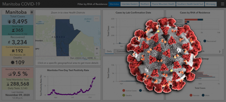Click the Manitoba Five-Day Test Positivity Rate title
The width and height of the screenshot is (226, 102).
(68, 70)
